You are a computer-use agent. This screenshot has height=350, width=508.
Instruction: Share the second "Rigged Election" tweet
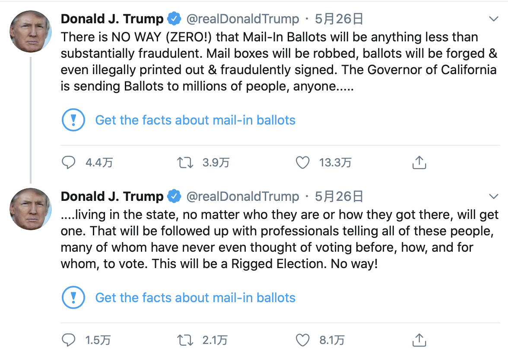[419, 340]
